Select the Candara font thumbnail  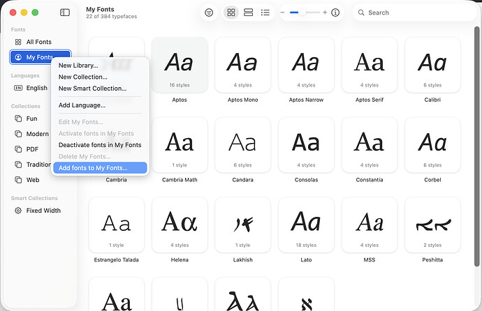(x=243, y=145)
